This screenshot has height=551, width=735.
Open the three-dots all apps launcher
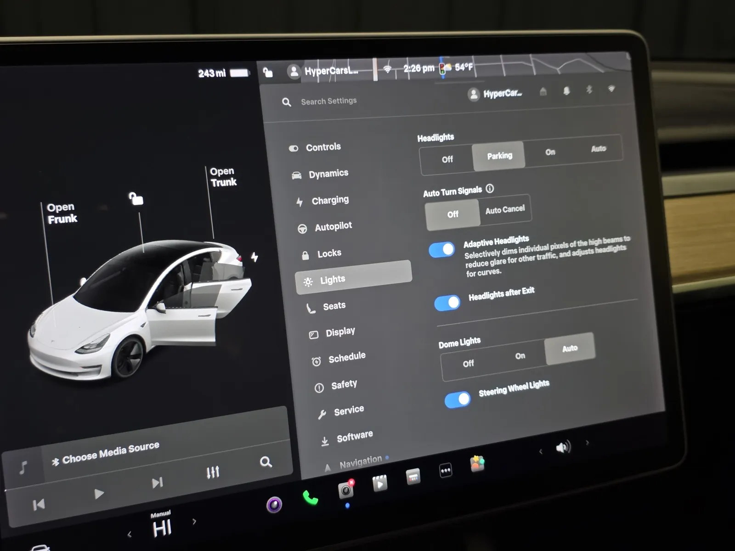pyautogui.click(x=446, y=471)
